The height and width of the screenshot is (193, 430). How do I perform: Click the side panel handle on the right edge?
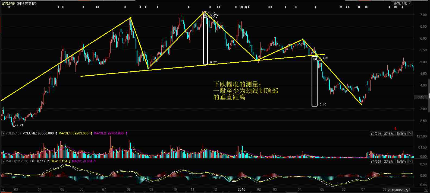pyautogui.click(x=429, y=96)
